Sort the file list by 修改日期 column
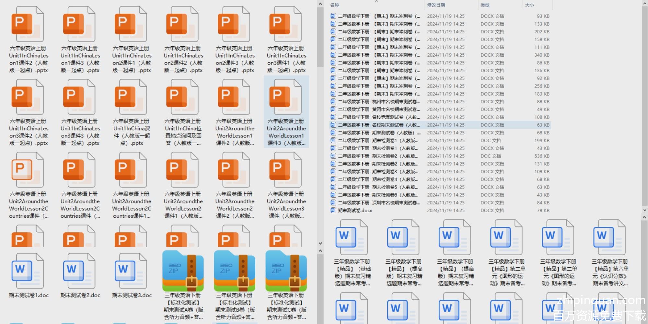Image resolution: width=648 pixels, height=324 pixels. click(x=436, y=5)
